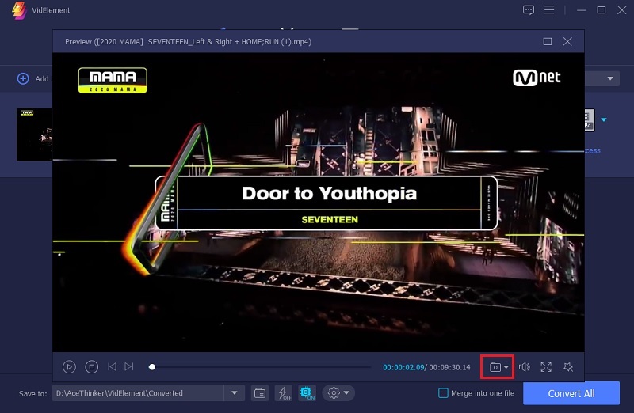634x413 pixels.
Task: Jump to previous frame in preview
Action: pos(112,366)
